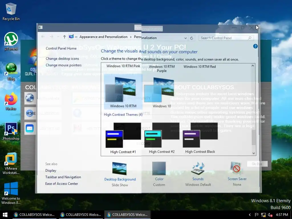This screenshot has height=219, width=292.
Task: Navigate forward in Control Panel
Action: [x=51, y=37]
